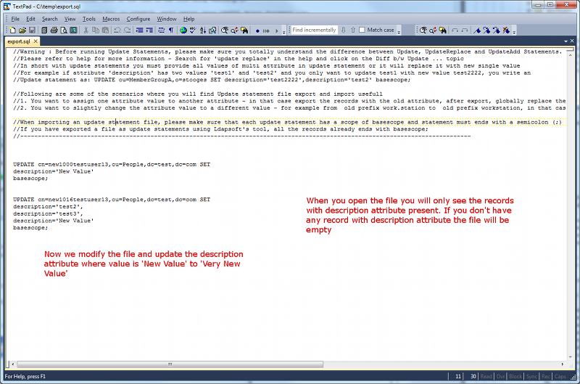Toggle bookmark with the first flag icon
Image resolution: width=580 pixels, height=384 pixels.
click(x=477, y=30)
